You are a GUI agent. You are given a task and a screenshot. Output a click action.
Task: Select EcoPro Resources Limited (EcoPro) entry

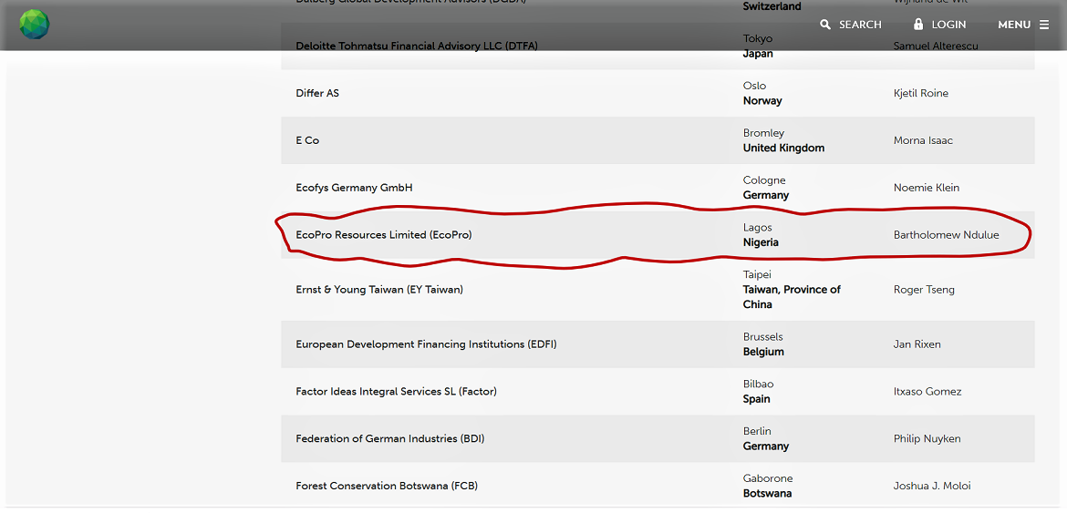click(384, 235)
